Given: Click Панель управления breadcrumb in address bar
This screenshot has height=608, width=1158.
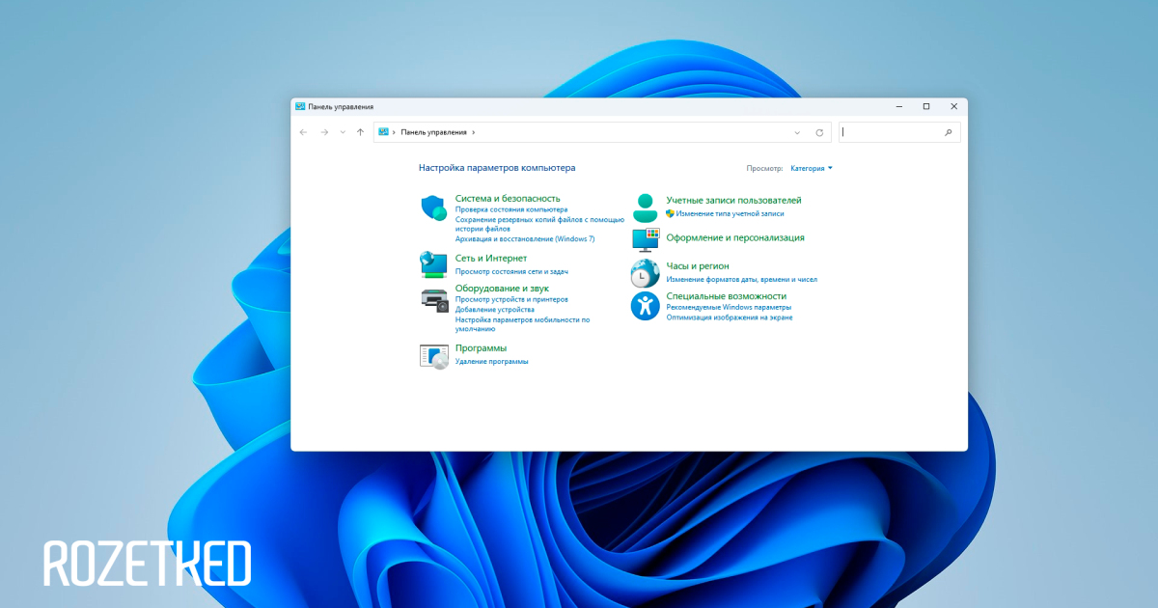Looking at the screenshot, I should 433,132.
